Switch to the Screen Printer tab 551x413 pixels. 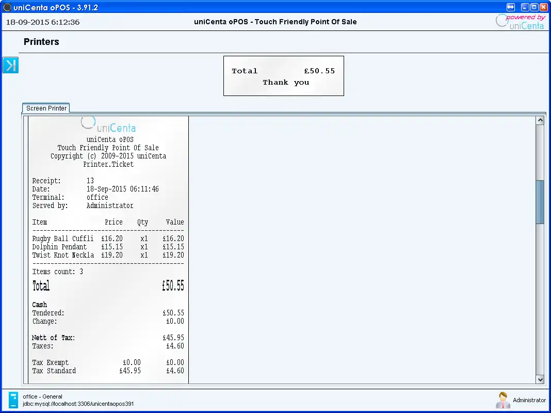[x=45, y=108]
